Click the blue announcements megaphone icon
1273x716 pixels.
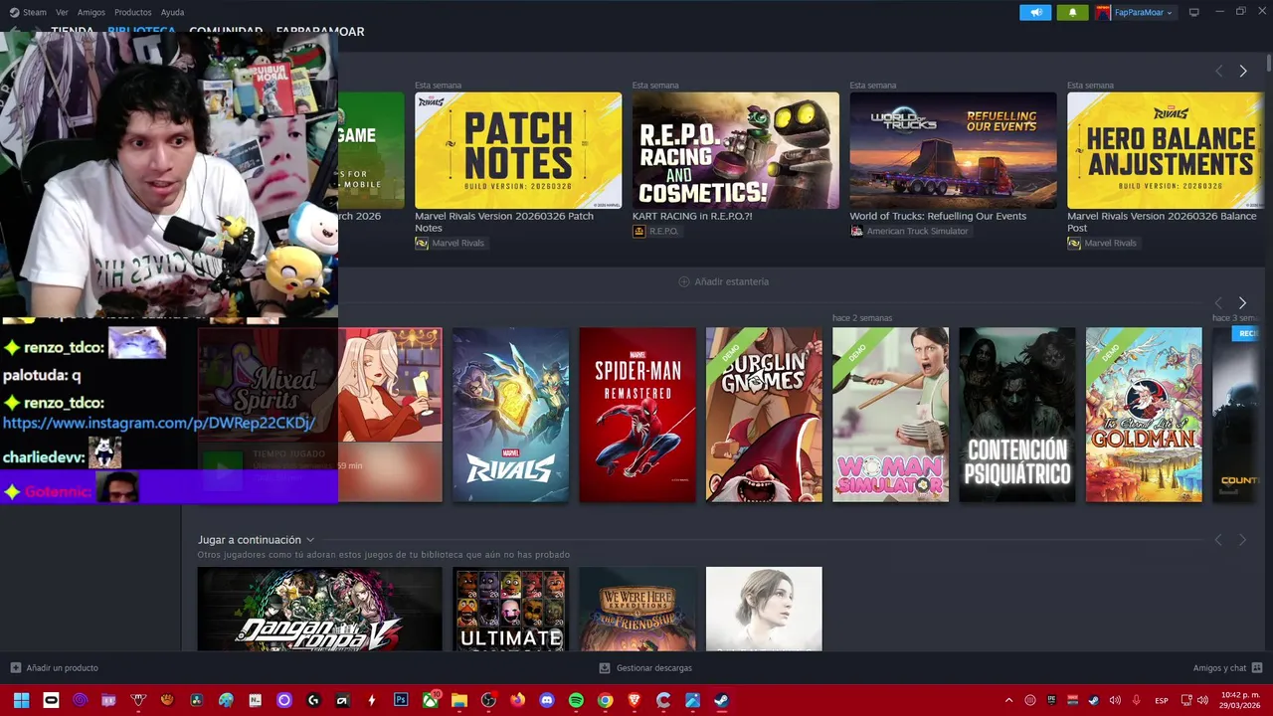(1035, 12)
